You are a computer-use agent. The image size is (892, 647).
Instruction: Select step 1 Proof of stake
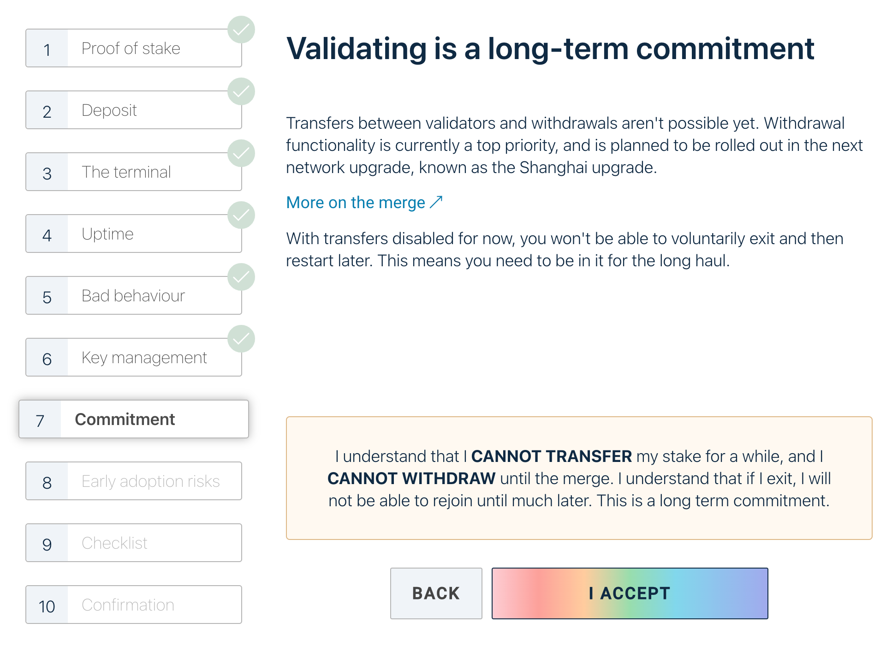click(133, 48)
